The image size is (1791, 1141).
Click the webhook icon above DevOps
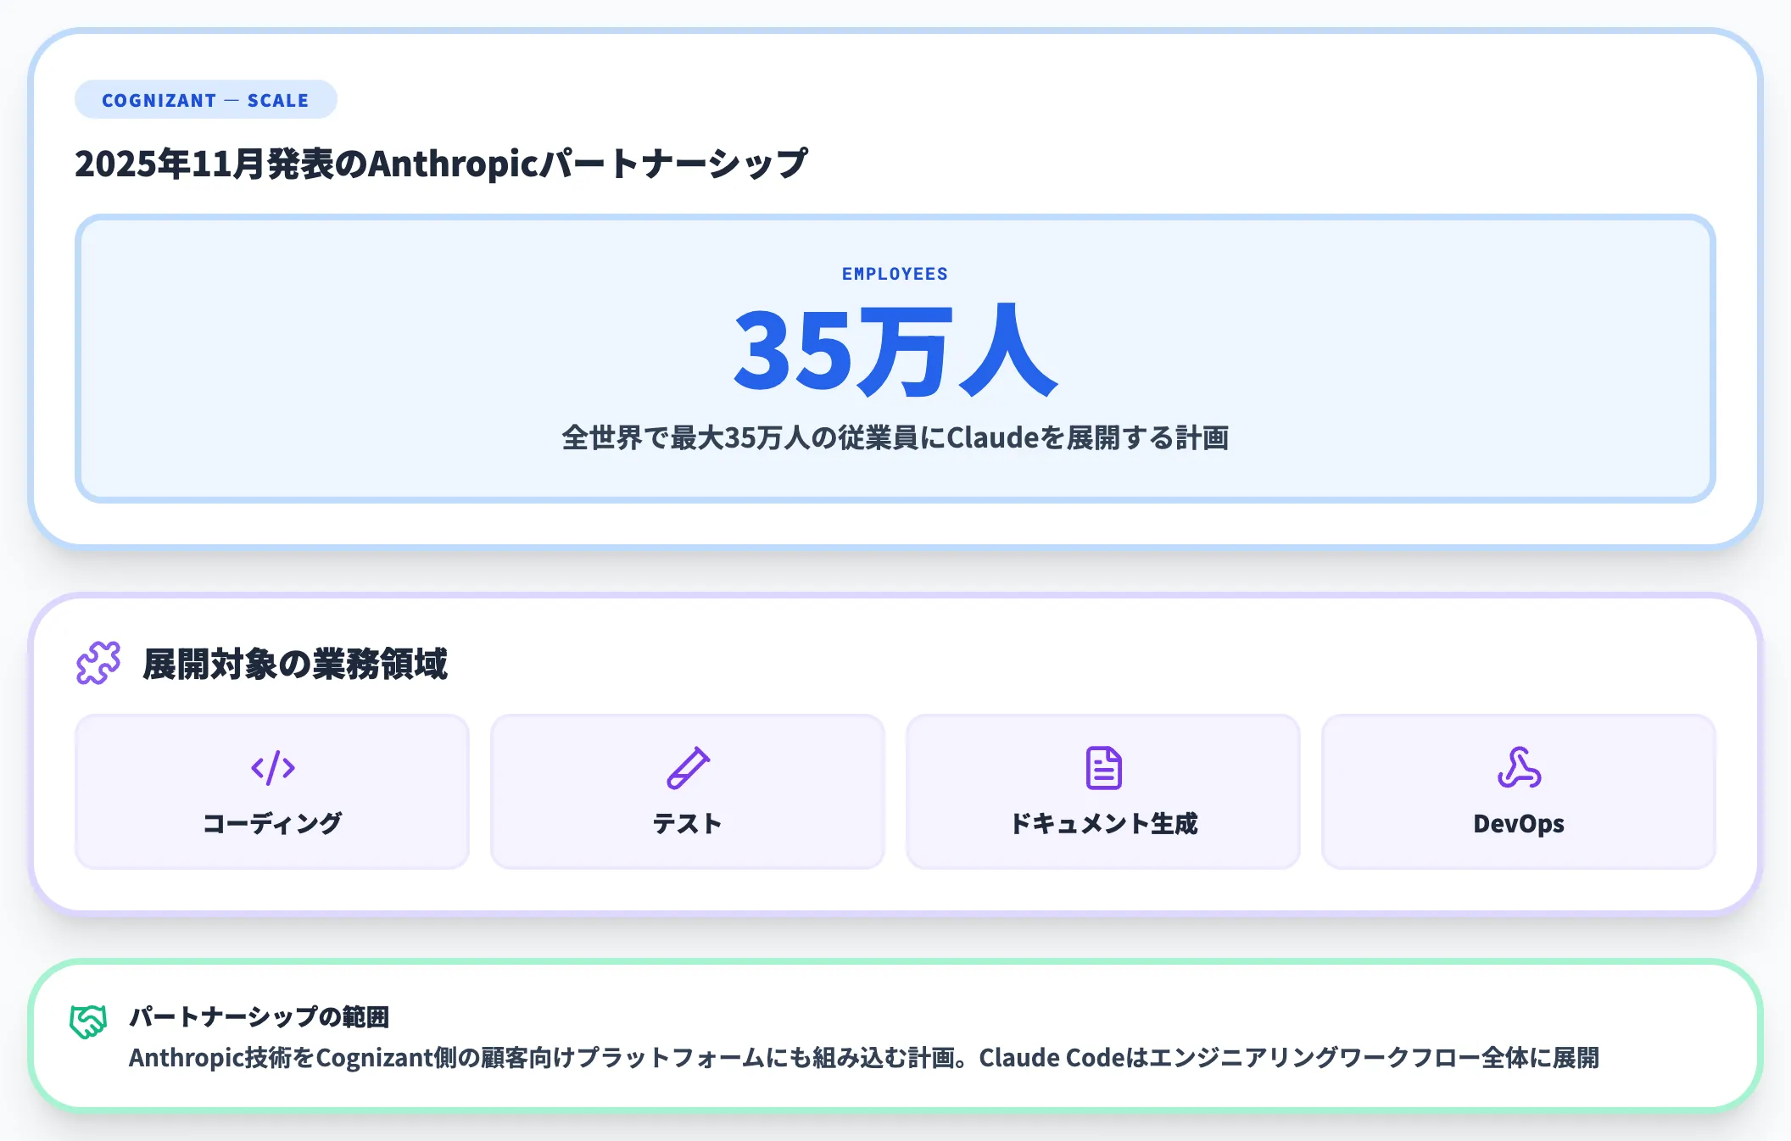tap(1519, 768)
